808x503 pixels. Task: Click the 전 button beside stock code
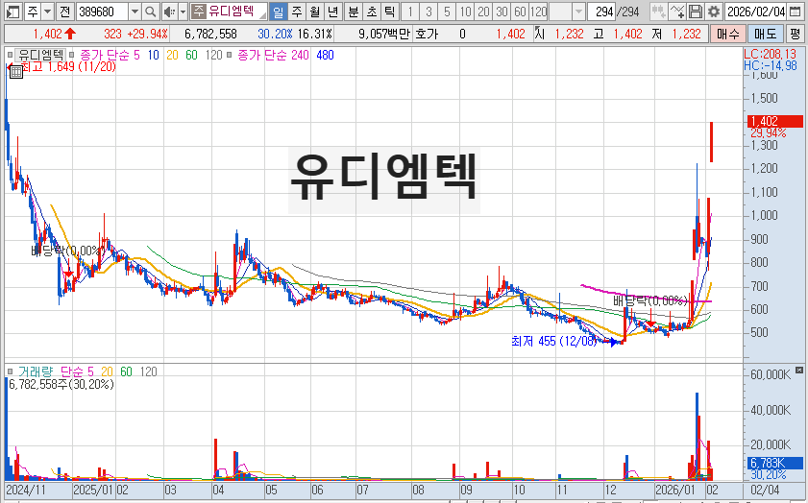(x=64, y=12)
